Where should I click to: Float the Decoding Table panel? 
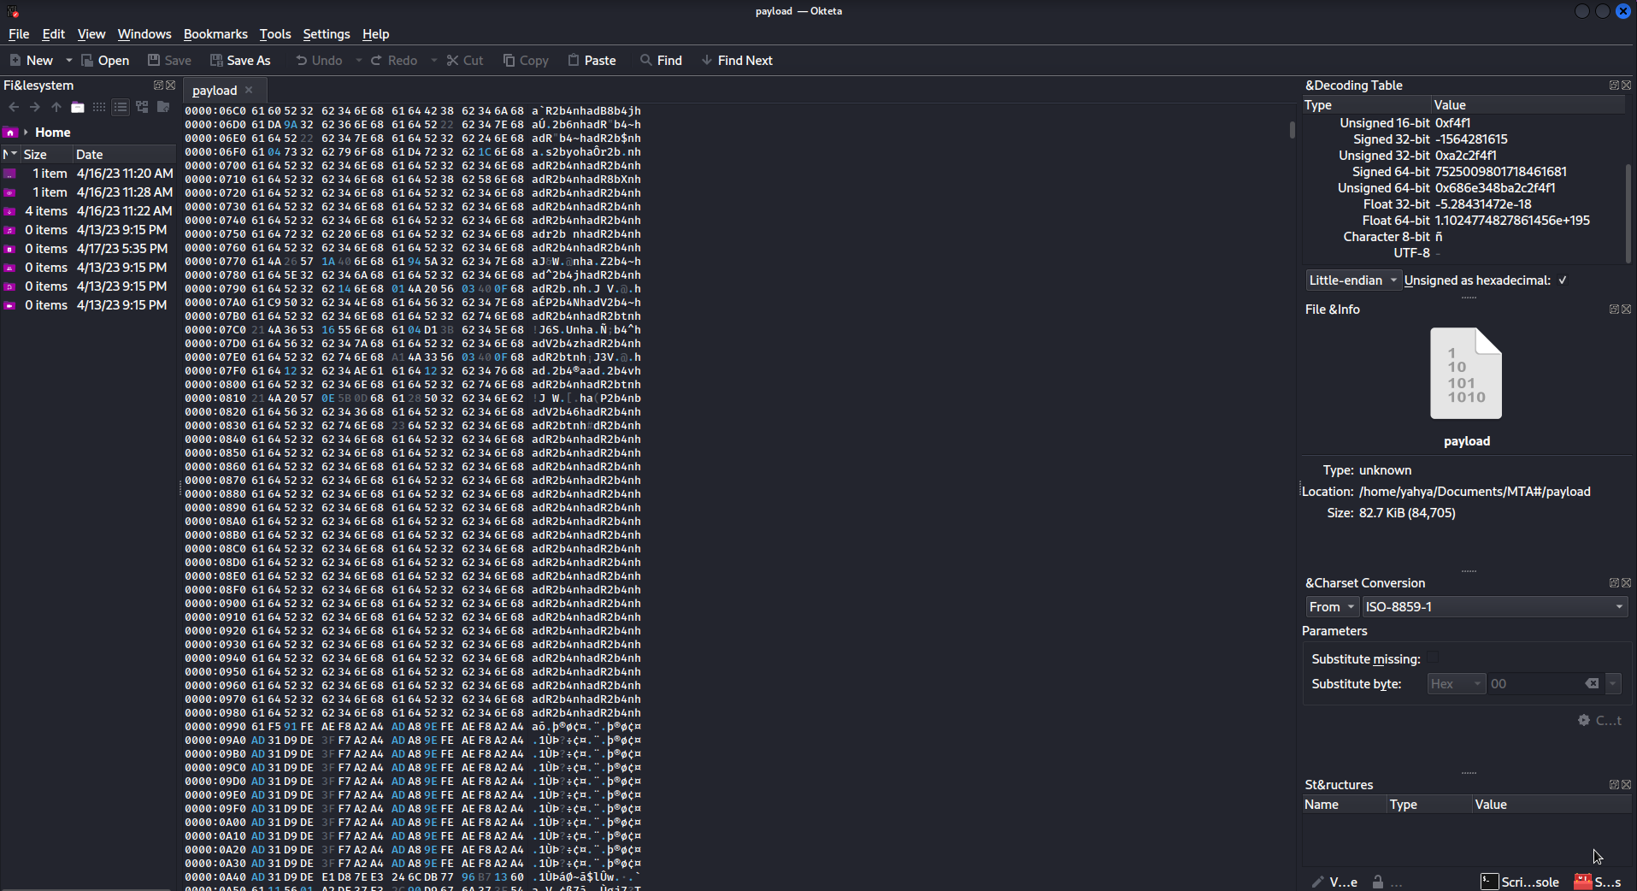(x=1614, y=86)
